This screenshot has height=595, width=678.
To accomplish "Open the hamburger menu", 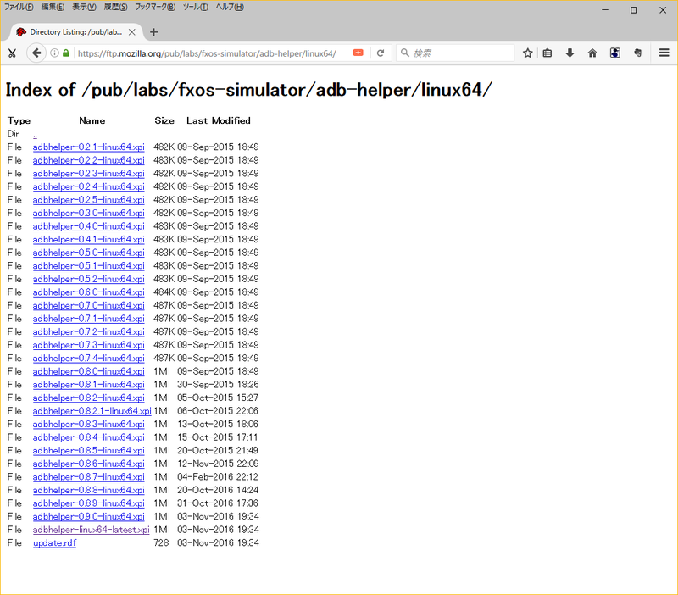I will [664, 53].
